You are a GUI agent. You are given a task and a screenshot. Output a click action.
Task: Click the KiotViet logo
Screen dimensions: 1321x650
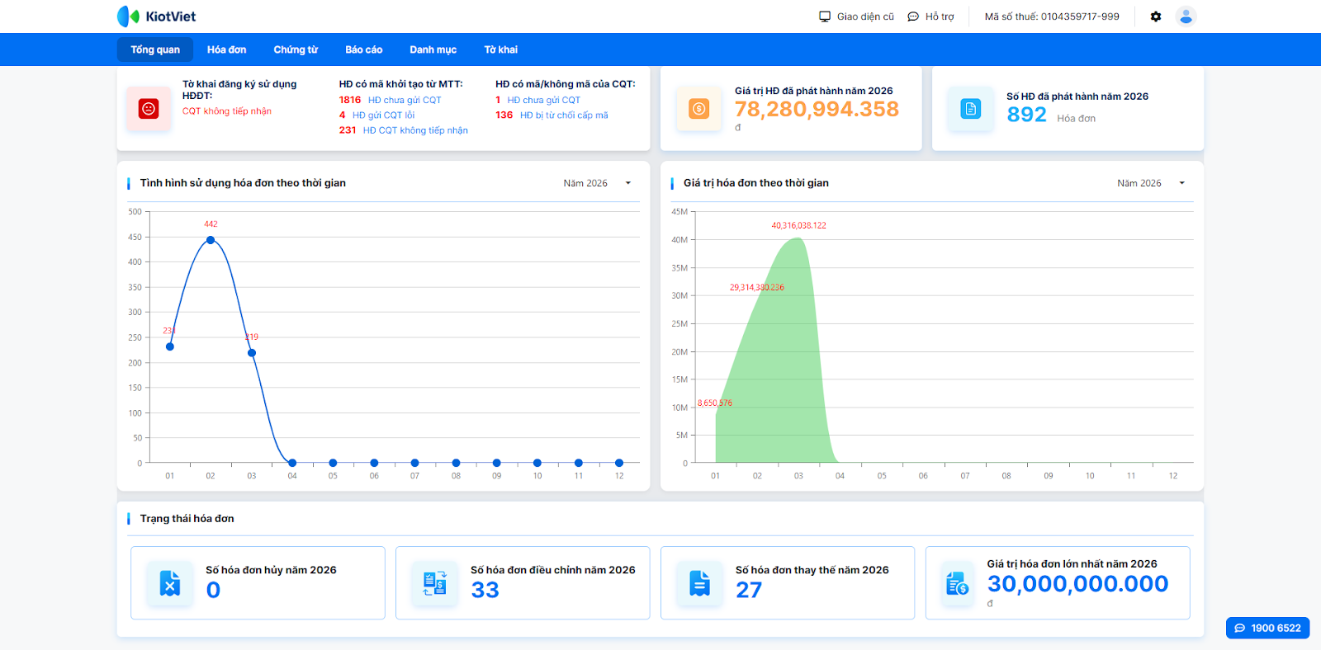pos(156,16)
